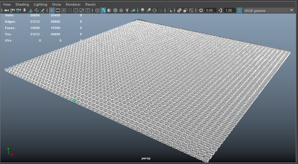The image size is (298, 164).
Task: Toggle the Resolution Gate icon
Action: 64,10
